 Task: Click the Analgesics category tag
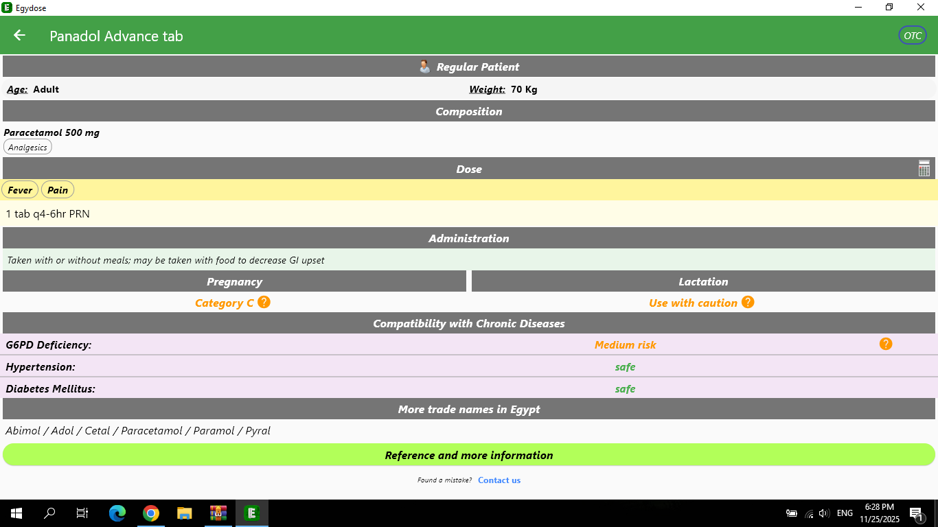[x=27, y=148]
